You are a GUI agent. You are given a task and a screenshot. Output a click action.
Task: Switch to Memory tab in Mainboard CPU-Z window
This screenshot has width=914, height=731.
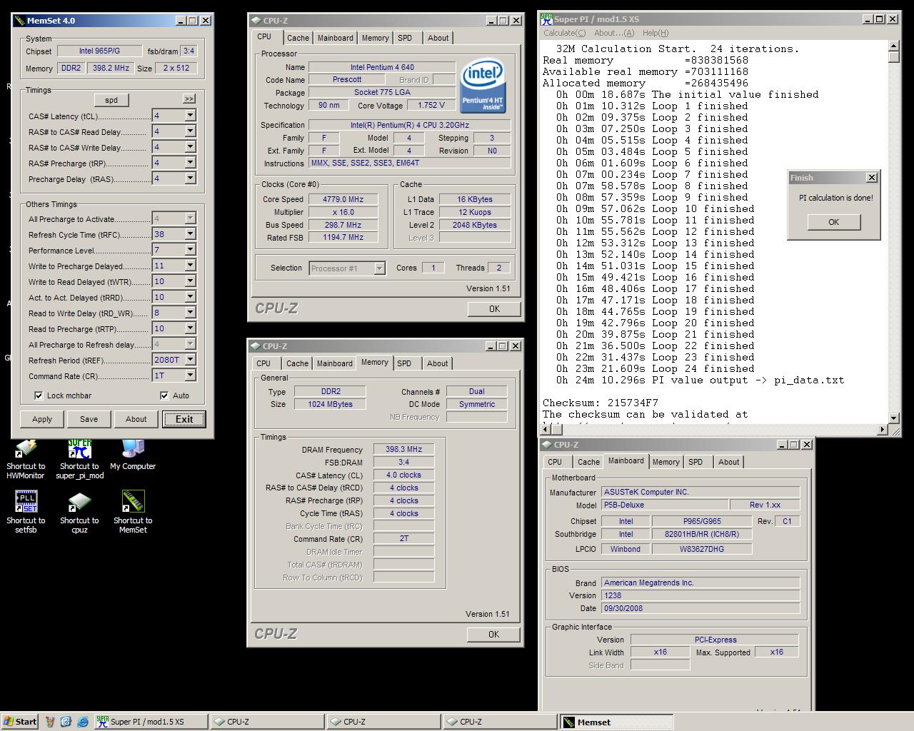[666, 462]
